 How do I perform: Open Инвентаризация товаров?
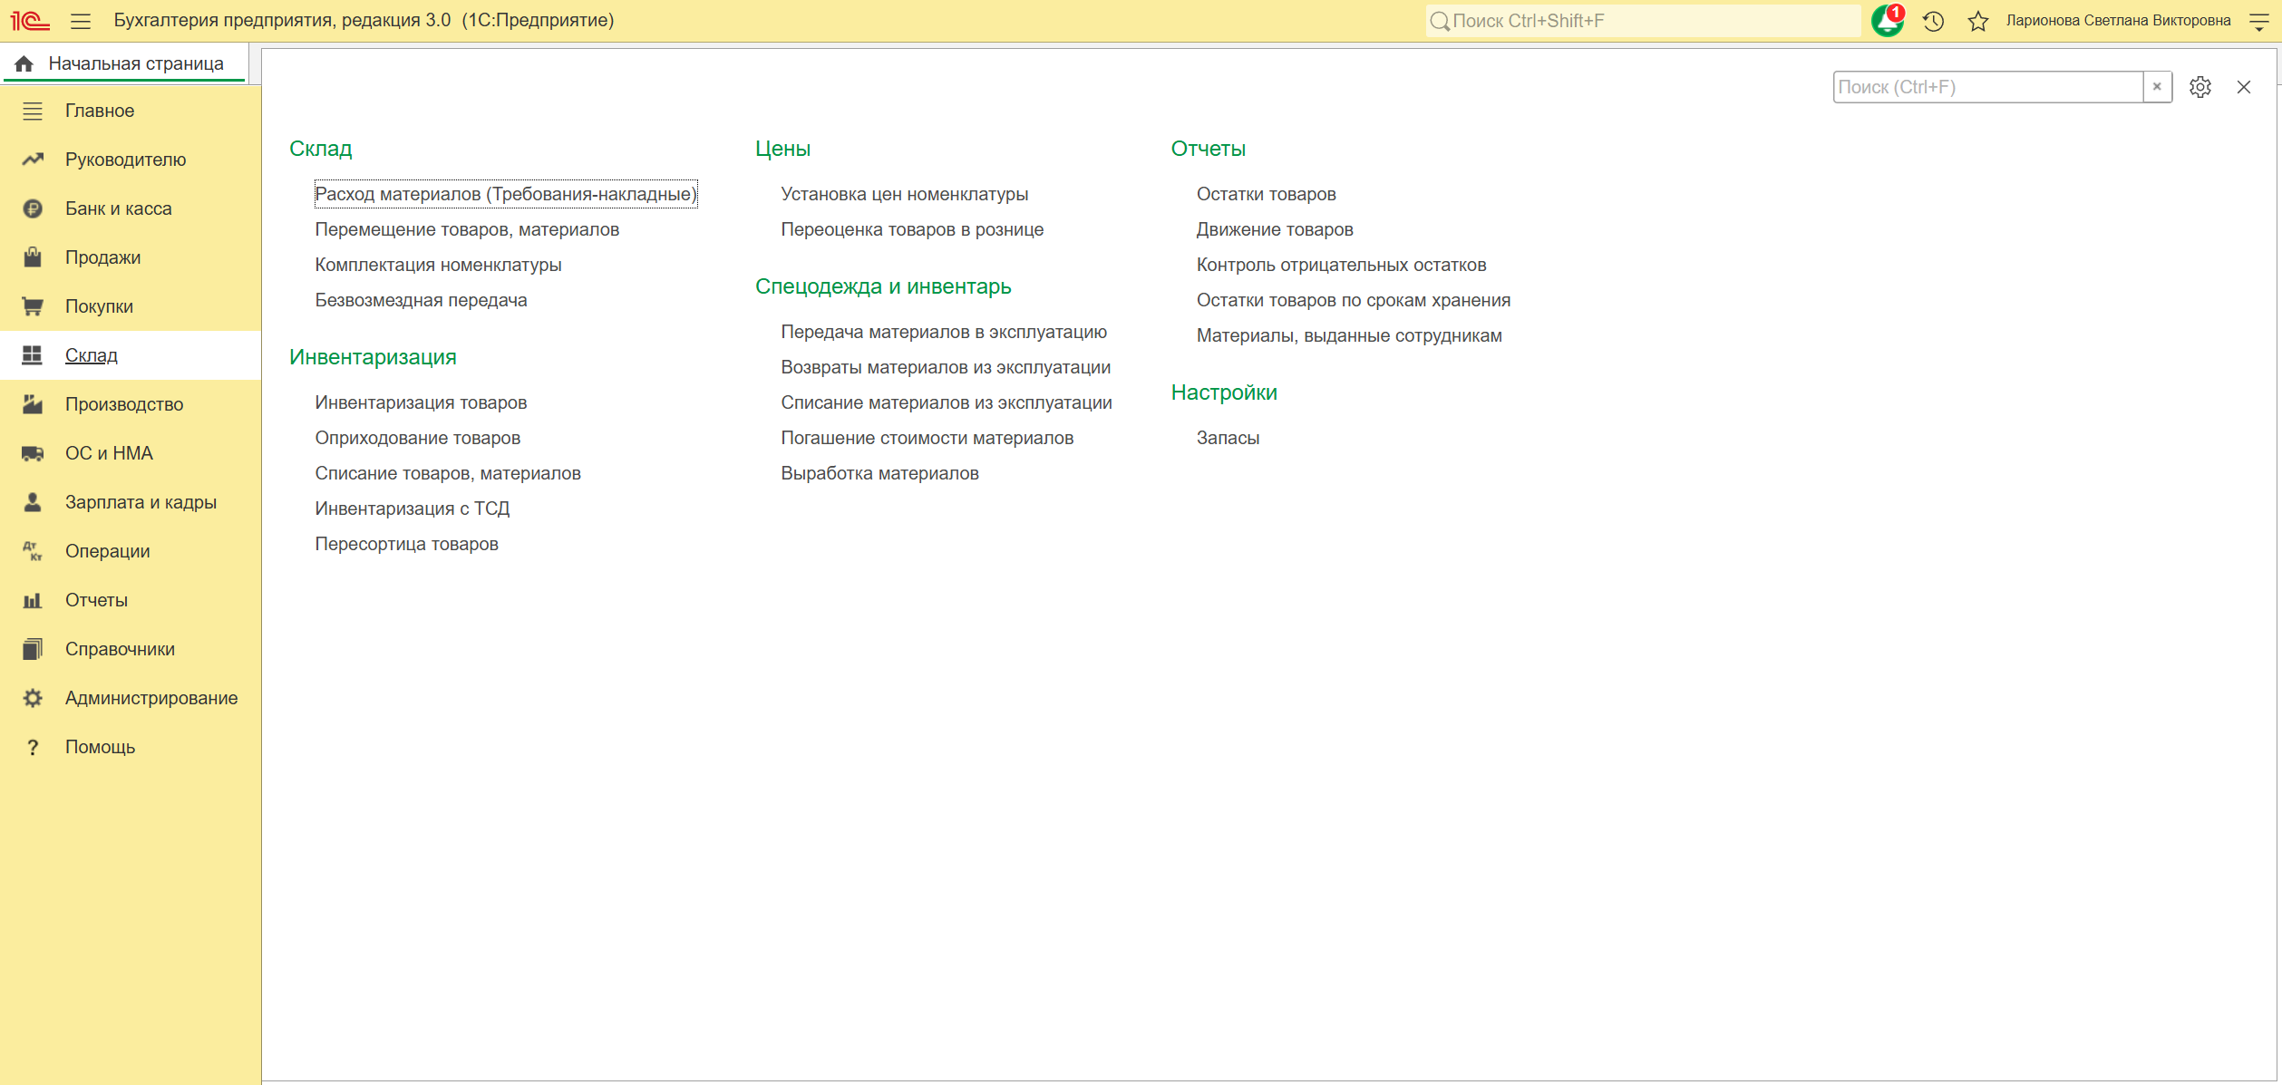(x=421, y=402)
